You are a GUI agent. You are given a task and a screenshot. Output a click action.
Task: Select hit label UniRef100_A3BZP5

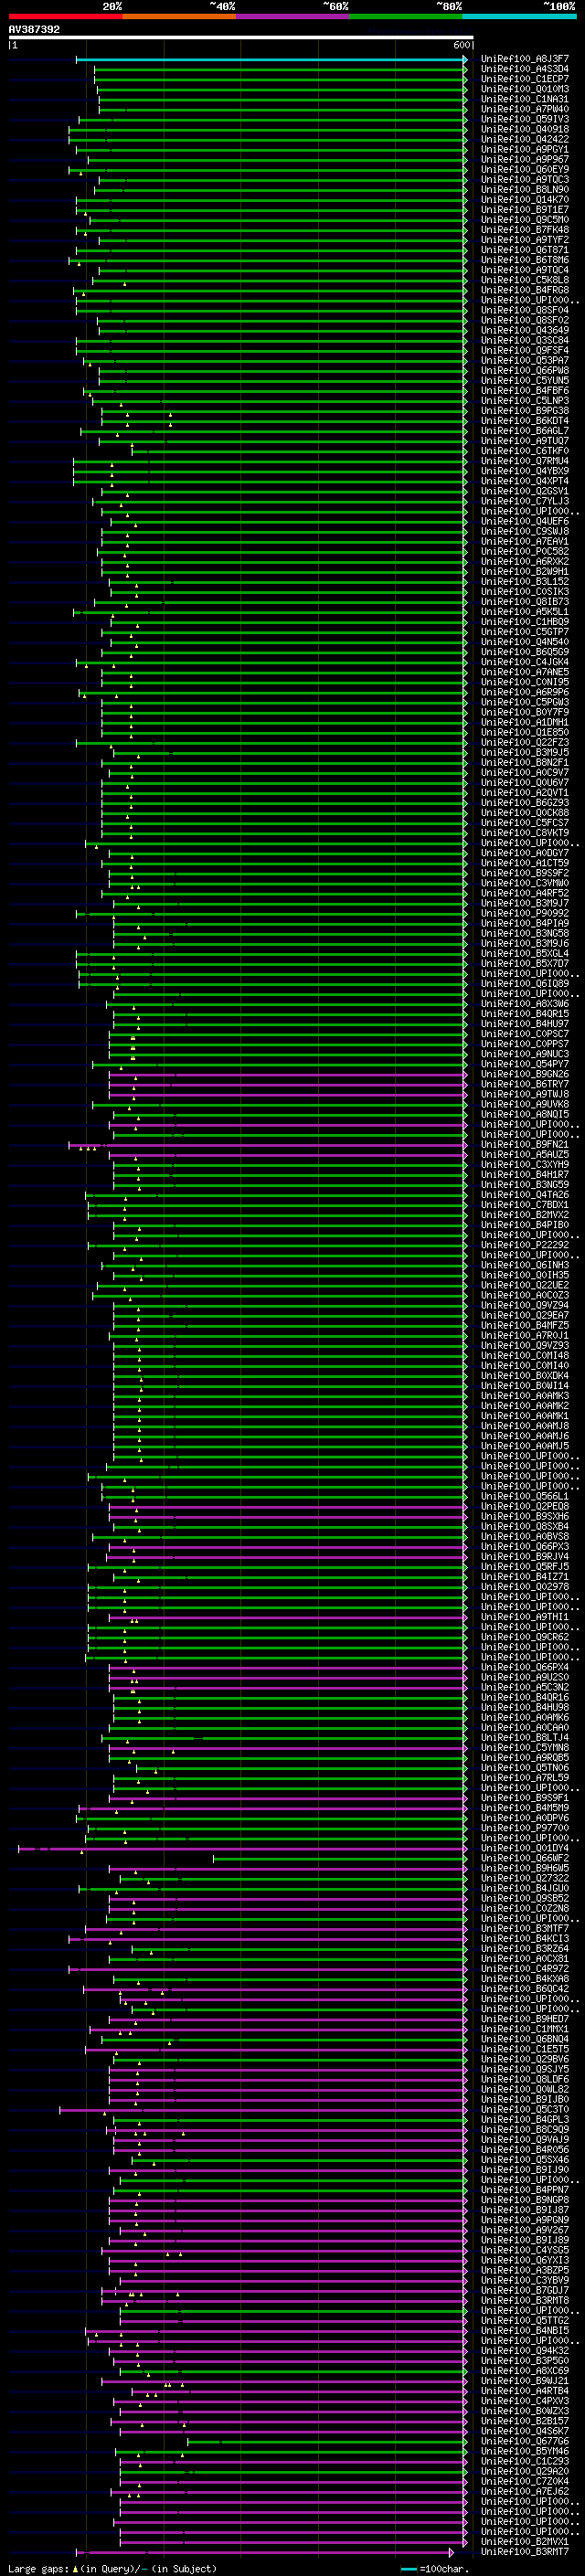(x=525, y=2270)
